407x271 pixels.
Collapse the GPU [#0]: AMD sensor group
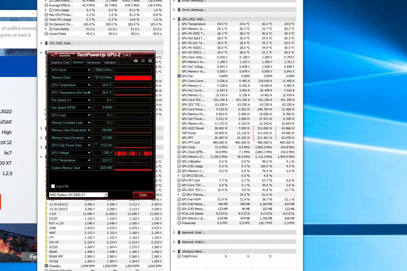(x=174, y=19)
